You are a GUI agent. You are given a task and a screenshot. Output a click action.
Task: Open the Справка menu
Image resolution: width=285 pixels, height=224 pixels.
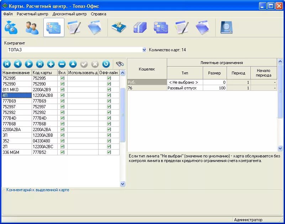[99, 14]
